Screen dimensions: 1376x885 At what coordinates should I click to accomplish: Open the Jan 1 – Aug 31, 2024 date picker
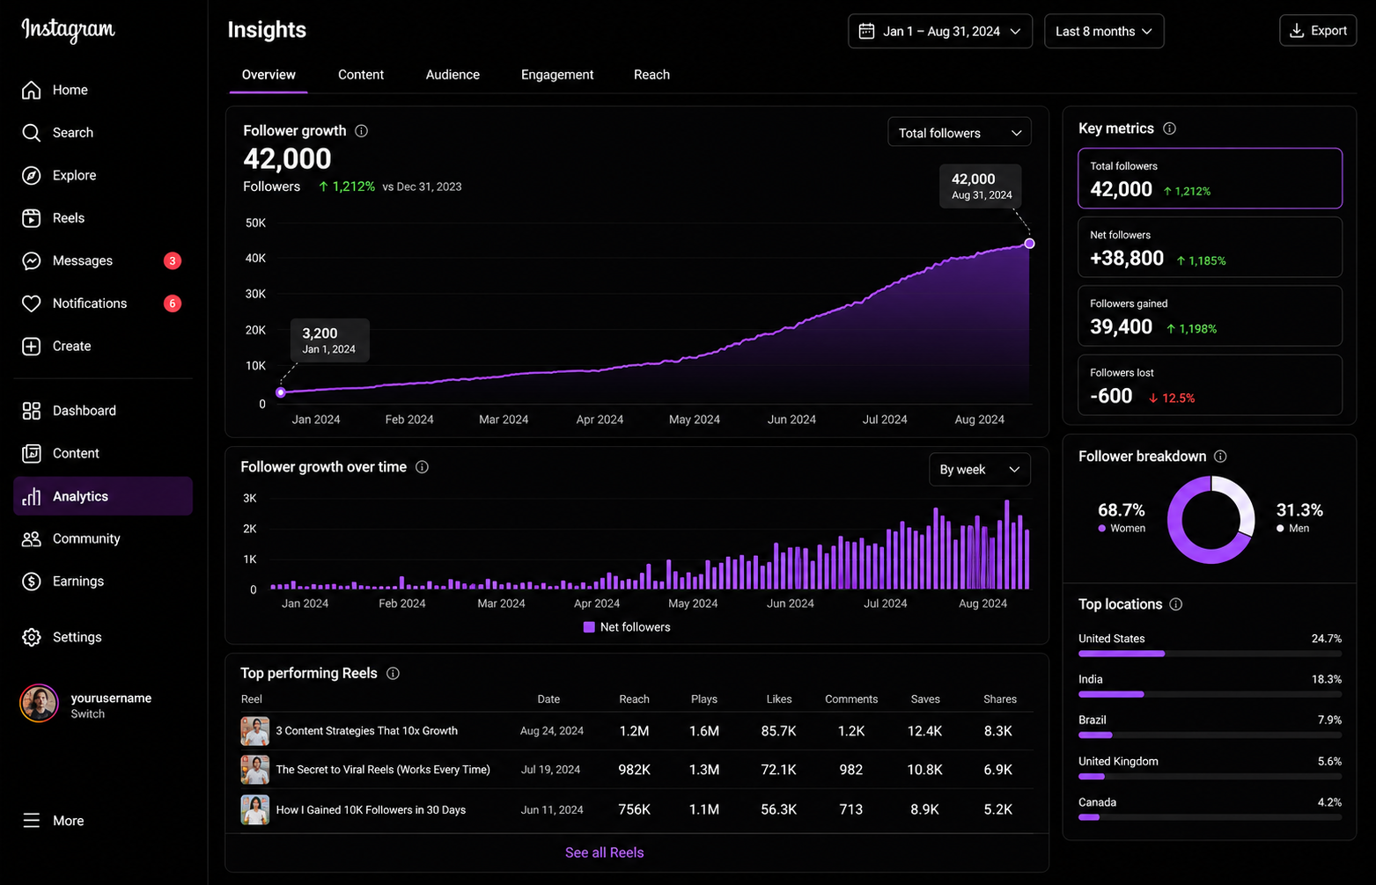pos(940,31)
